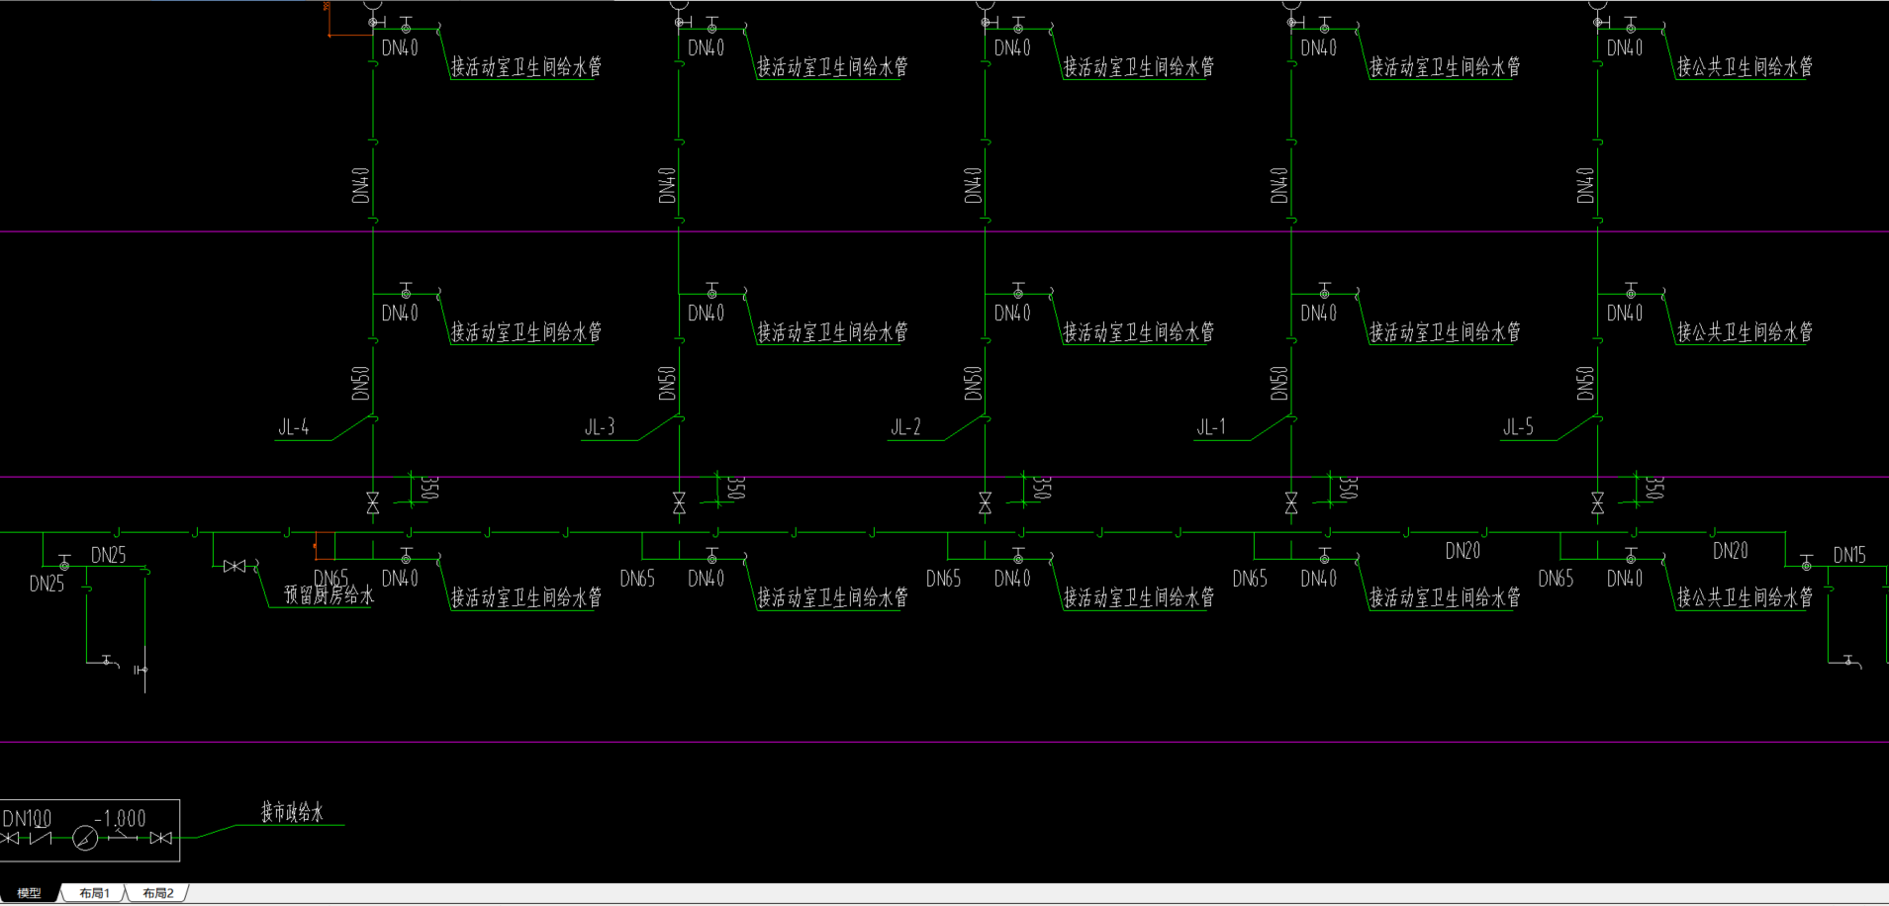This screenshot has width=1889, height=906.
Task: Select the DN20 label between JL-1 and JL-5
Action: 1463,551
